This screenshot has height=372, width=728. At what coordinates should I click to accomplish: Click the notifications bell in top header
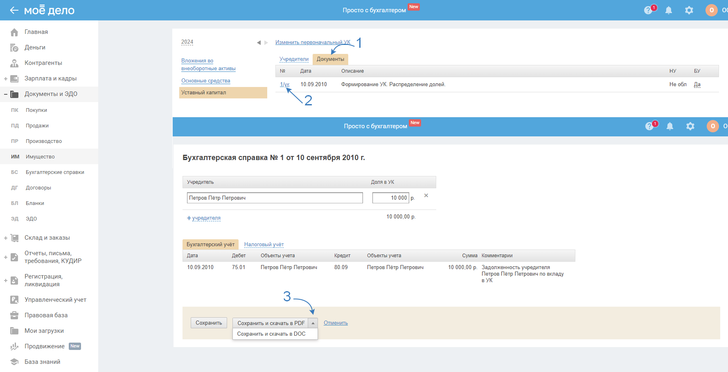[669, 10]
